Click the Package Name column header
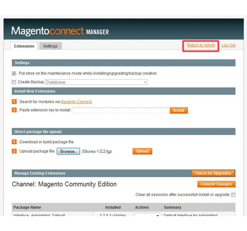 [x=27, y=207]
